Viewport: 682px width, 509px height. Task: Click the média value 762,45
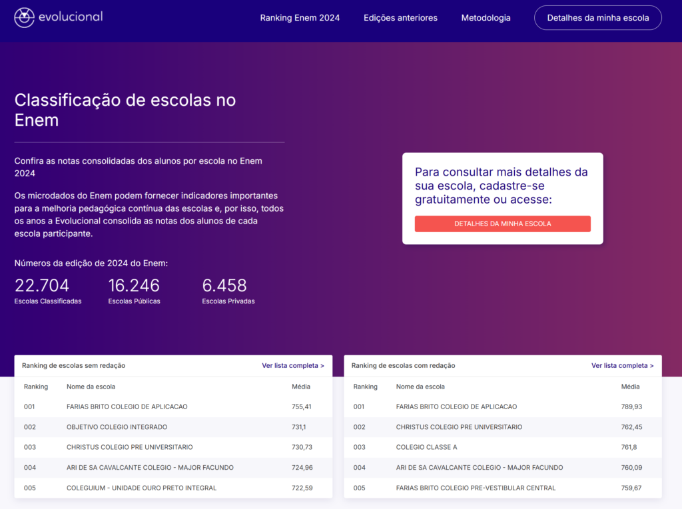click(631, 427)
